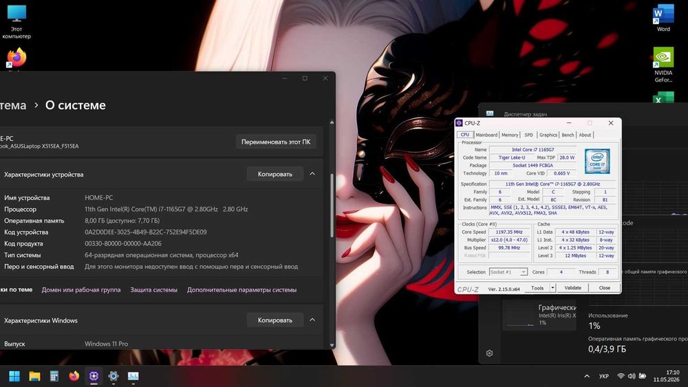The width and height of the screenshot is (688, 387).
Task: Click the CPU-Z title bar app icon
Action: pos(459,123)
